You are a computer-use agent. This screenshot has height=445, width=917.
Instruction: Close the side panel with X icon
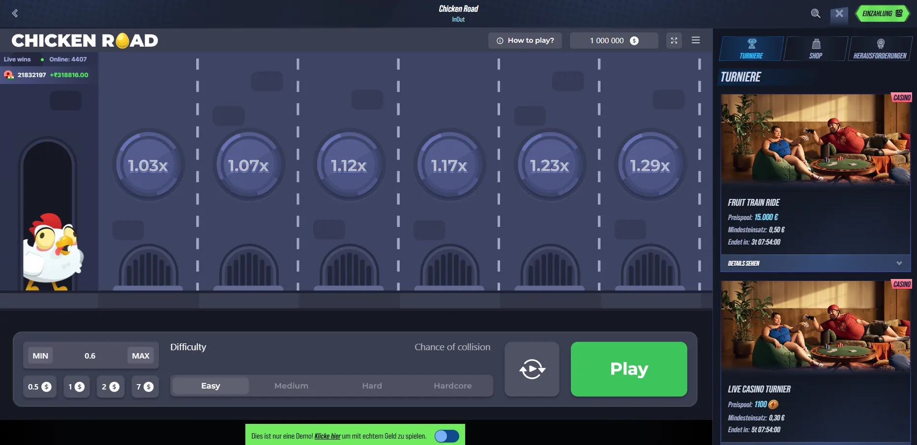coord(839,14)
